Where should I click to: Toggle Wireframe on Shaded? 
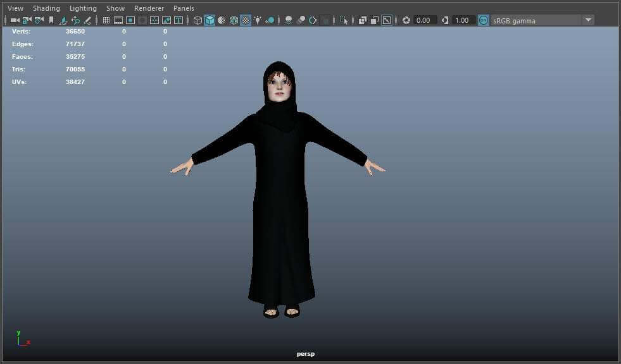coord(234,20)
